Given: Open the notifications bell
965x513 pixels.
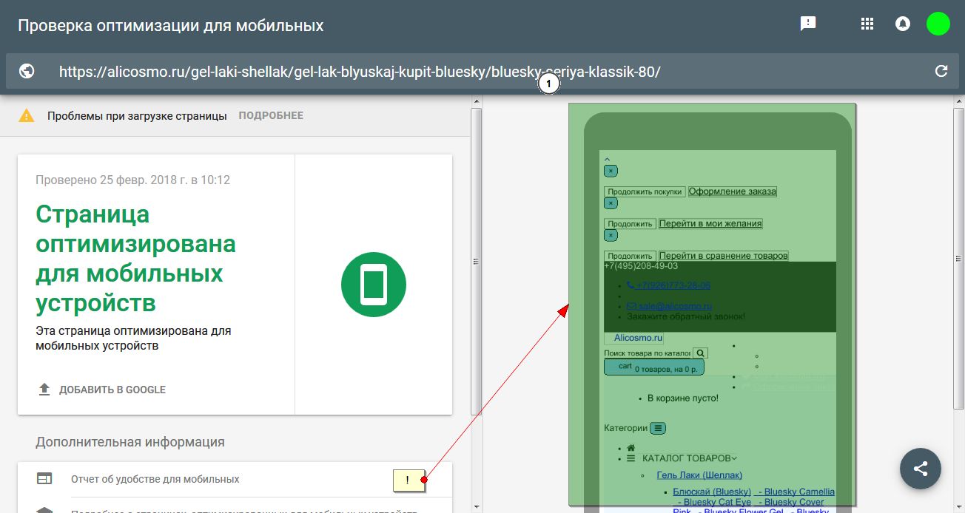Looking at the screenshot, I should click(x=902, y=24).
